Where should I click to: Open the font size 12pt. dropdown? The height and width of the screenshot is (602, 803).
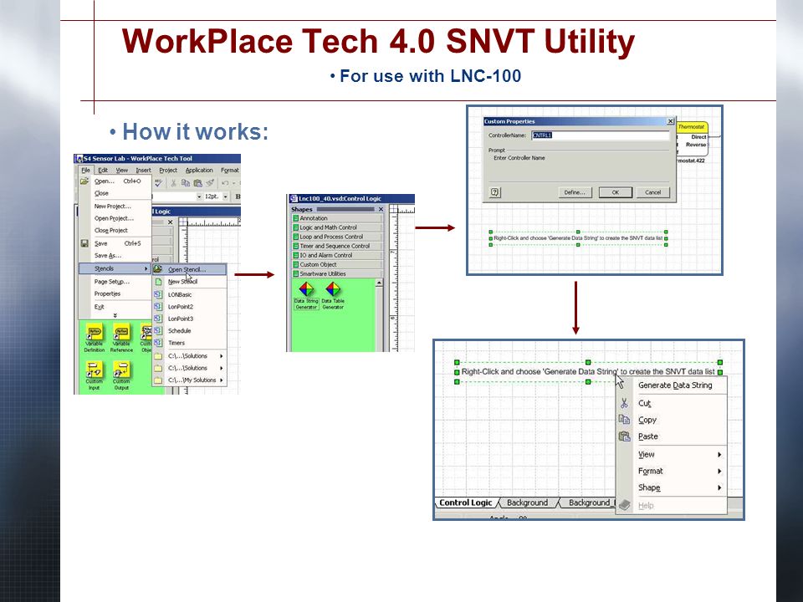click(x=225, y=196)
